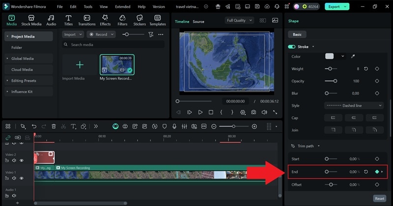Open the Stock Media tab
The height and width of the screenshot is (206, 393).
click(x=31, y=20)
